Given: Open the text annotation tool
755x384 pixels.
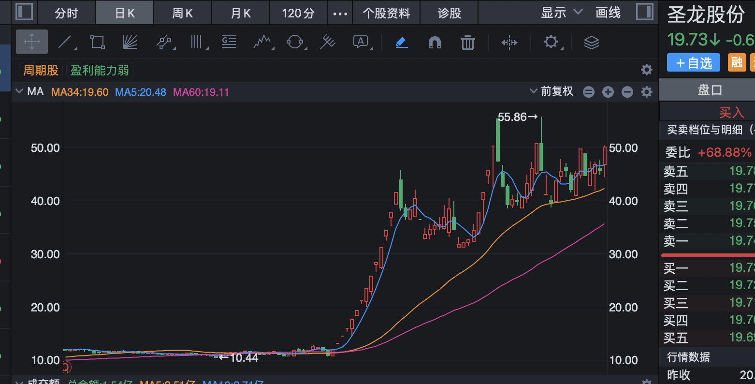Looking at the screenshot, I should [x=360, y=42].
